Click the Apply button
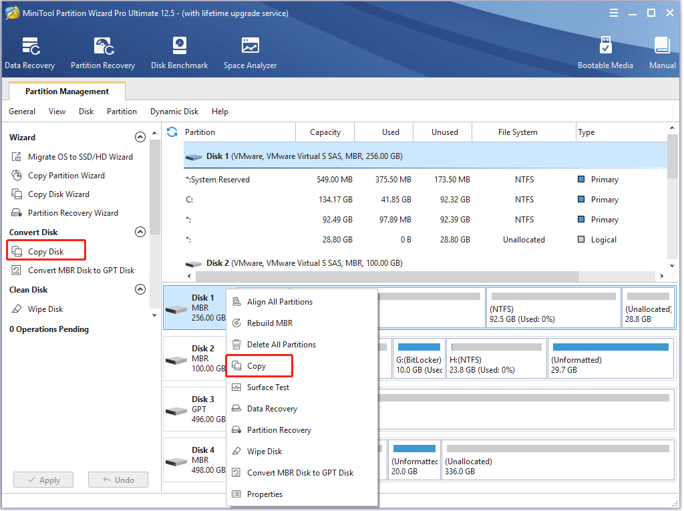The image size is (684, 511). [x=43, y=480]
